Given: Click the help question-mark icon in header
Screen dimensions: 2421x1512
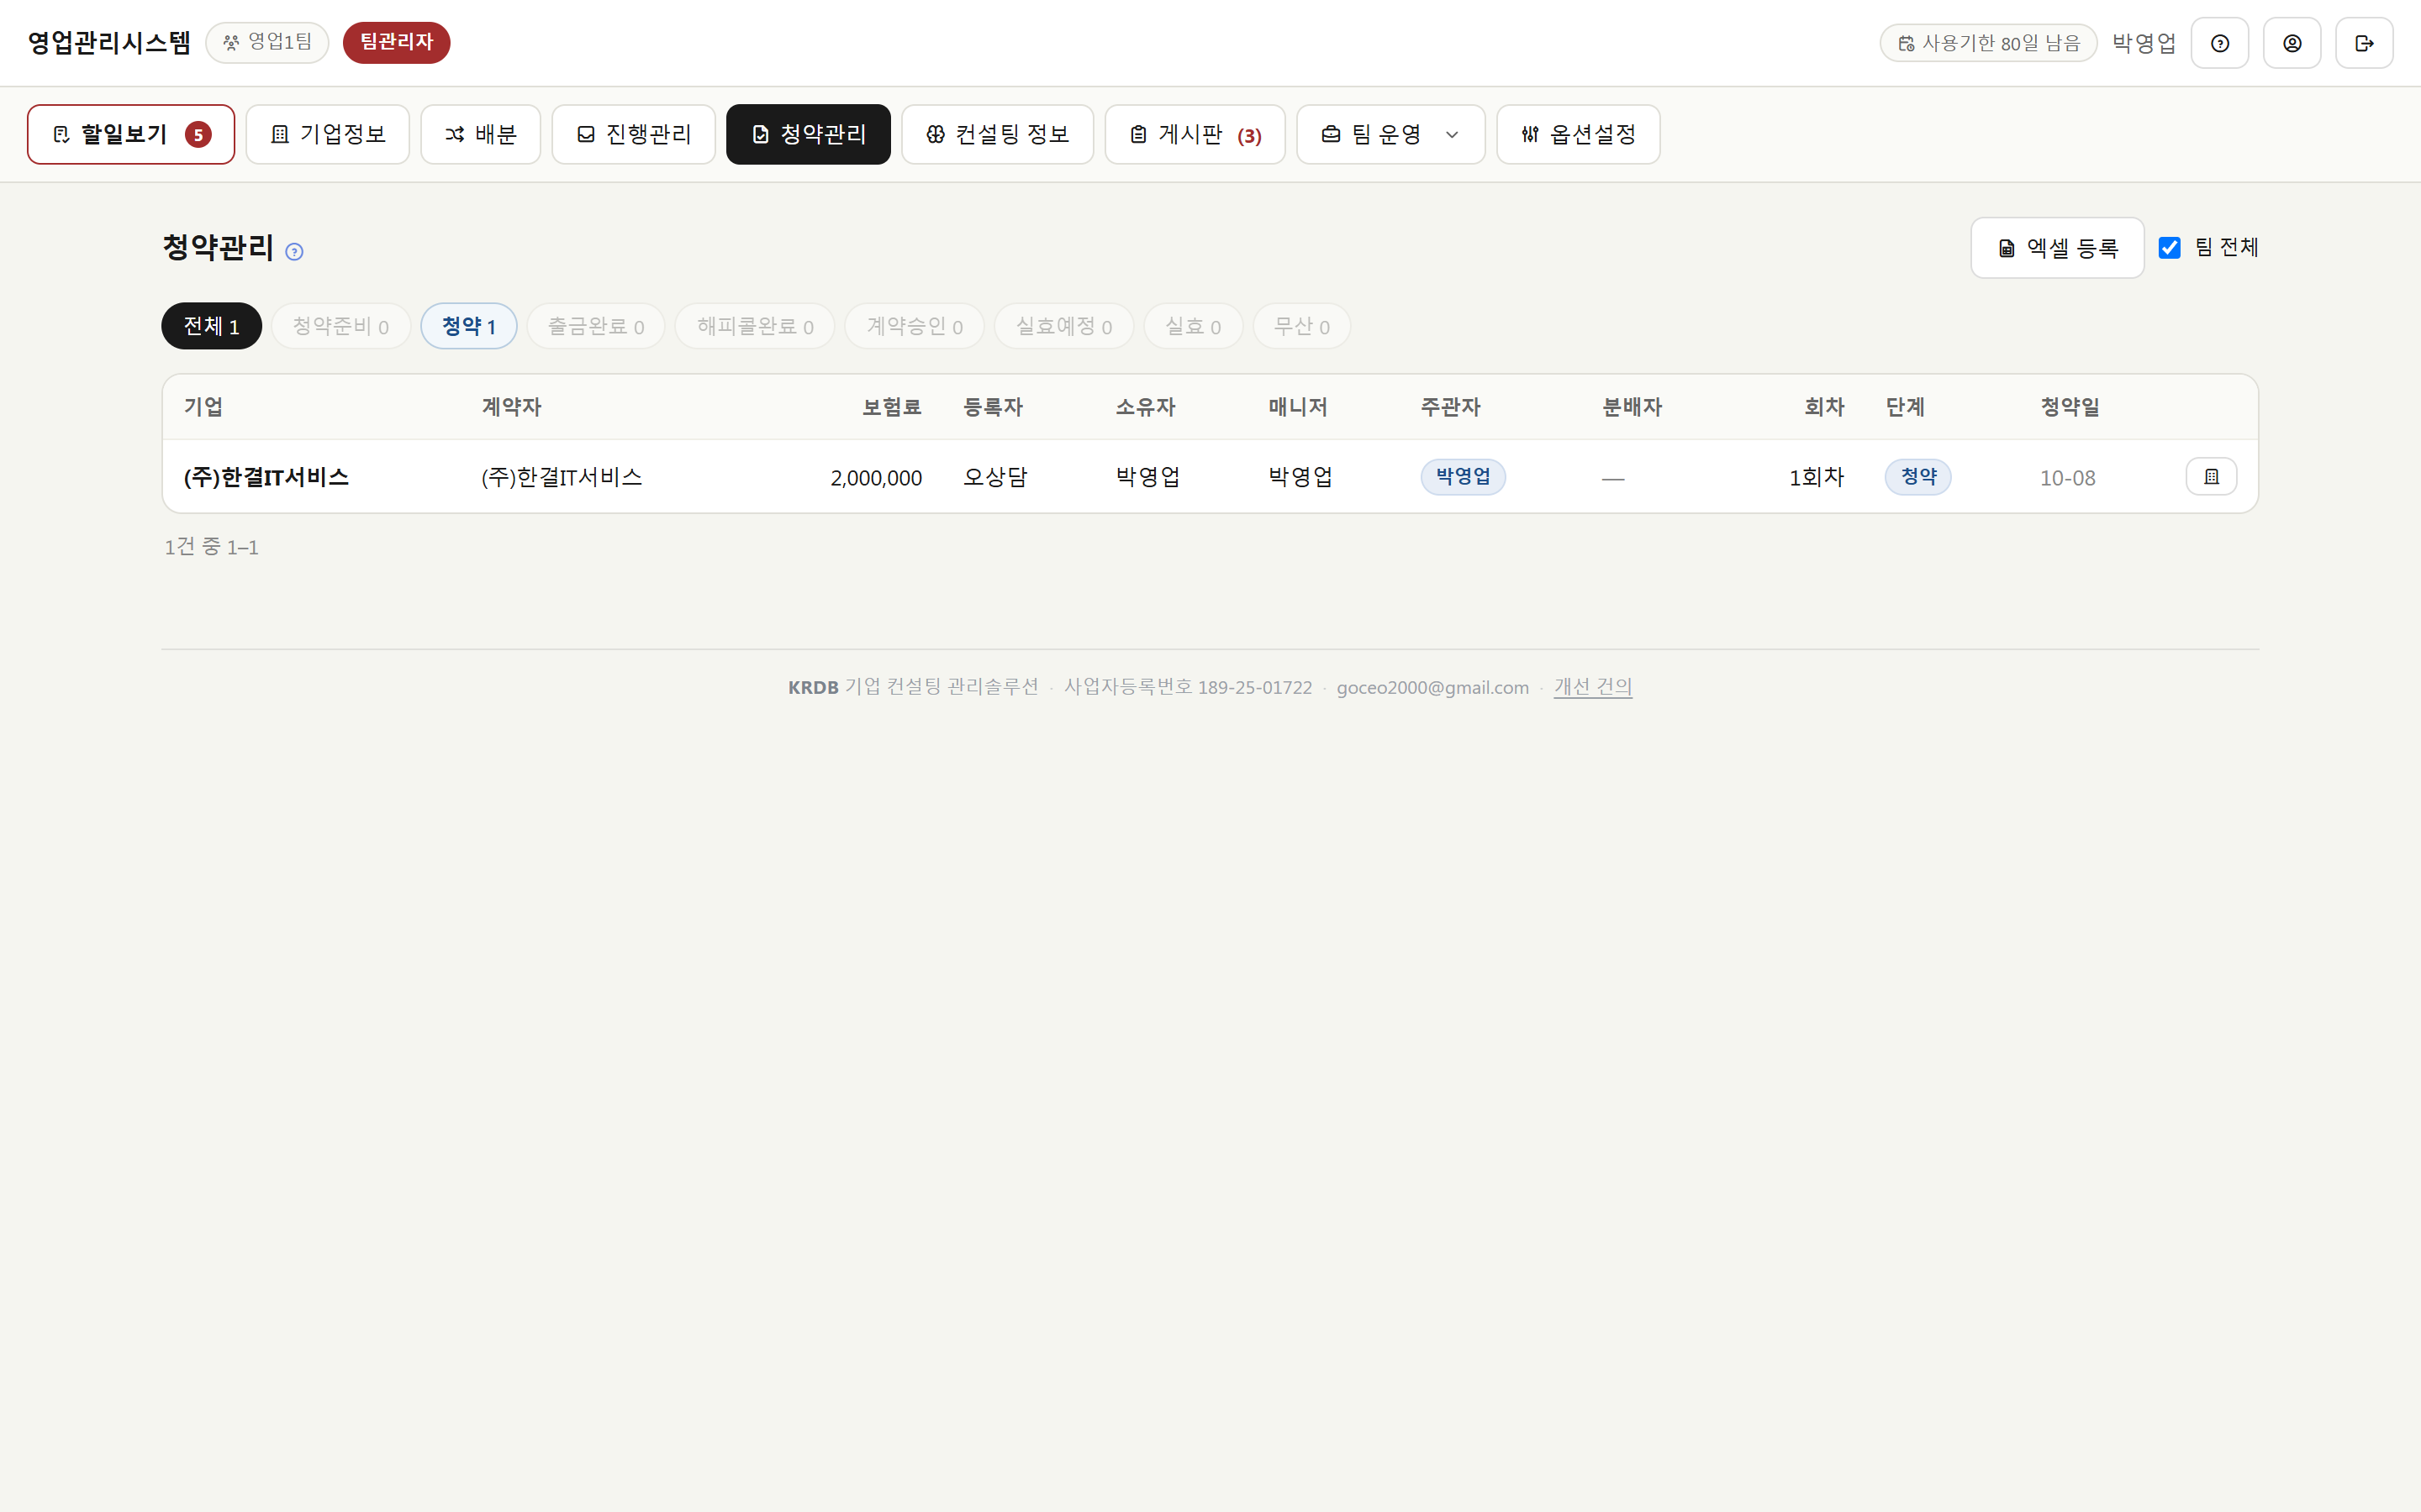Looking at the screenshot, I should [2219, 43].
